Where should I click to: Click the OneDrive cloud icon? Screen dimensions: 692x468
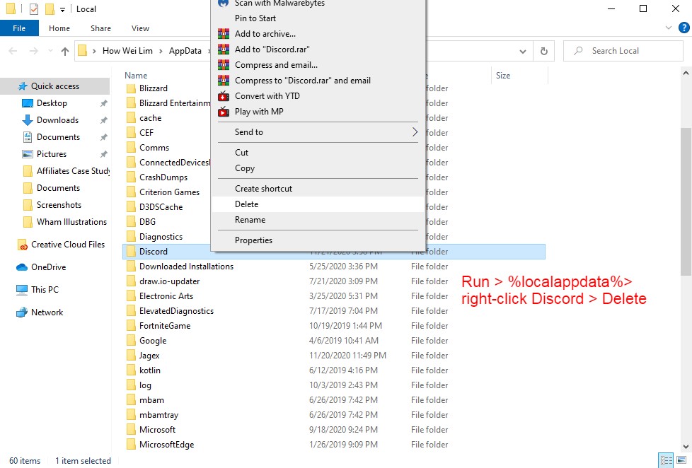click(22, 267)
